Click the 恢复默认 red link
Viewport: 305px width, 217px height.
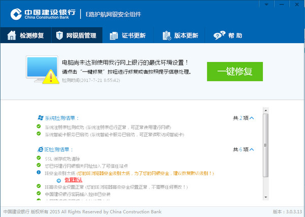(x=74, y=180)
